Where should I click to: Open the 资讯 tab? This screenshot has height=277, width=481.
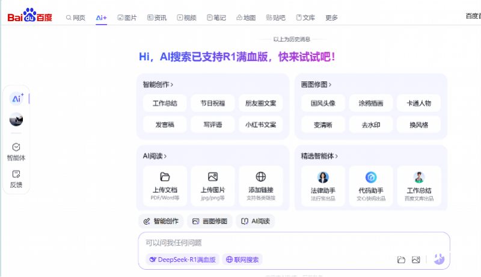(157, 18)
